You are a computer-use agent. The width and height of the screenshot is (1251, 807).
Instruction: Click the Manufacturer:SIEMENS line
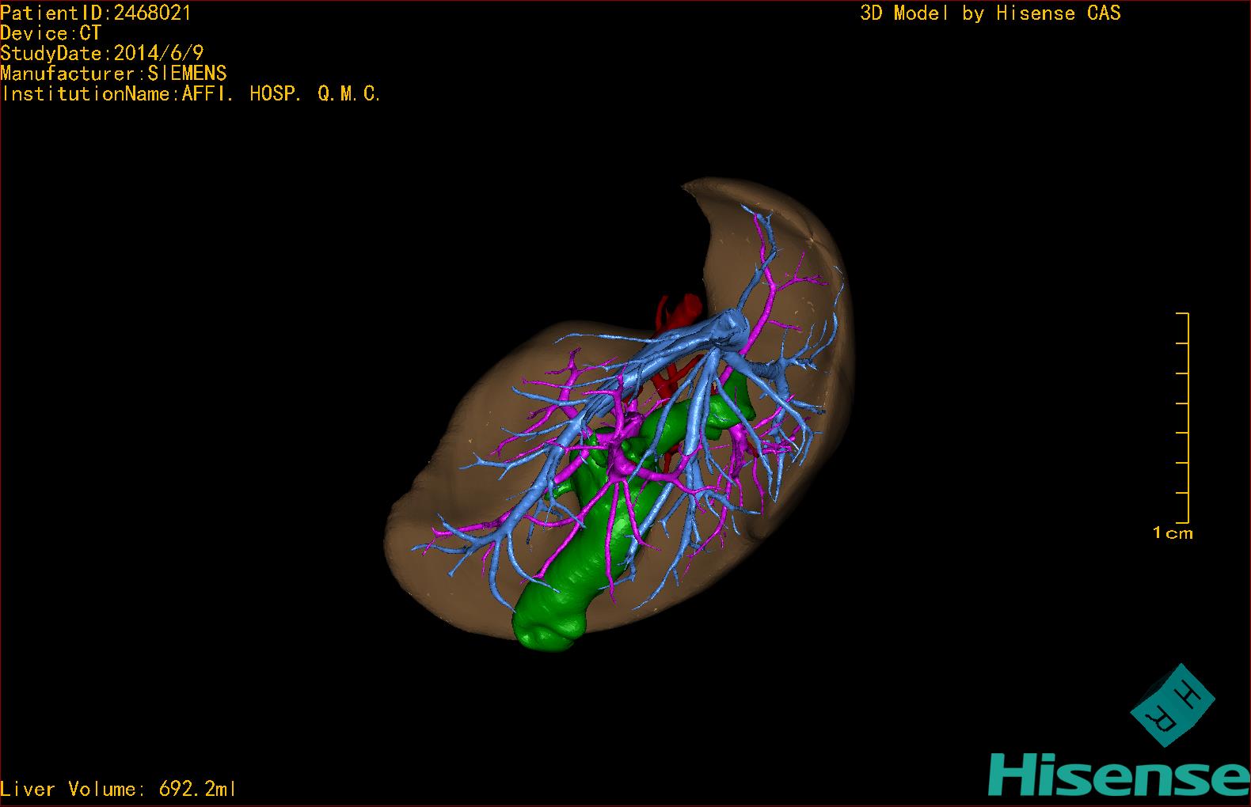113,74
